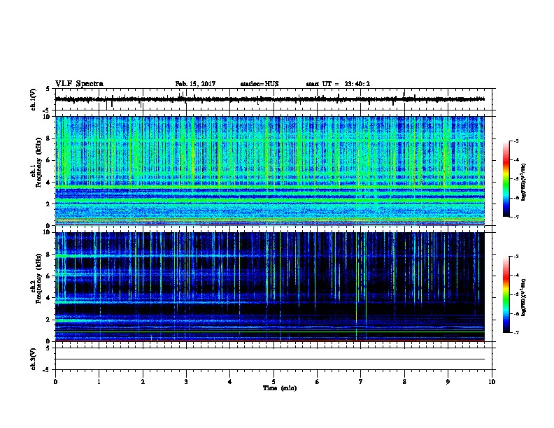Click the "-3" label on ch.2 colorbar

(x=516, y=257)
